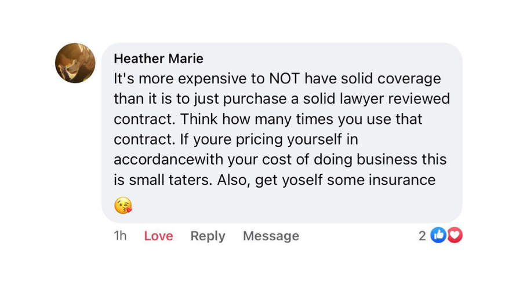
Task: Message the comment author
Action: pos(271,236)
